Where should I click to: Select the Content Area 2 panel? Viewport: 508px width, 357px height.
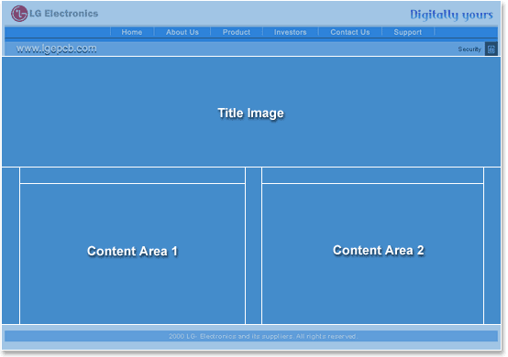coord(372,254)
